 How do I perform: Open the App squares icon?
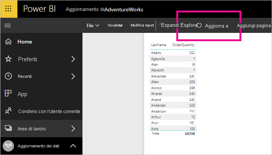click(8, 93)
